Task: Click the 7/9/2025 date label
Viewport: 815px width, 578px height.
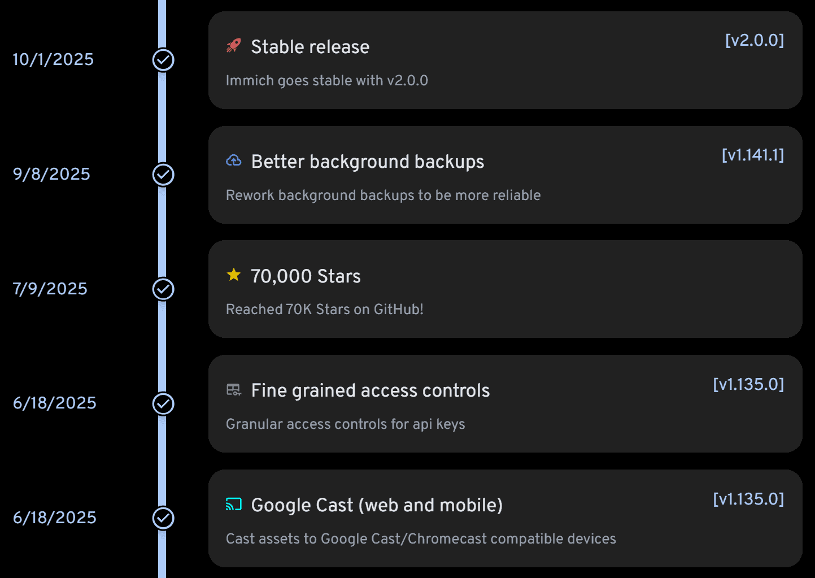Action: pyautogui.click(x=50, y=289)
